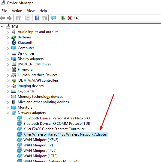The width and height of the screenshot is (161, 162).
Task: Open the View menu
Action: pos(31,11)
